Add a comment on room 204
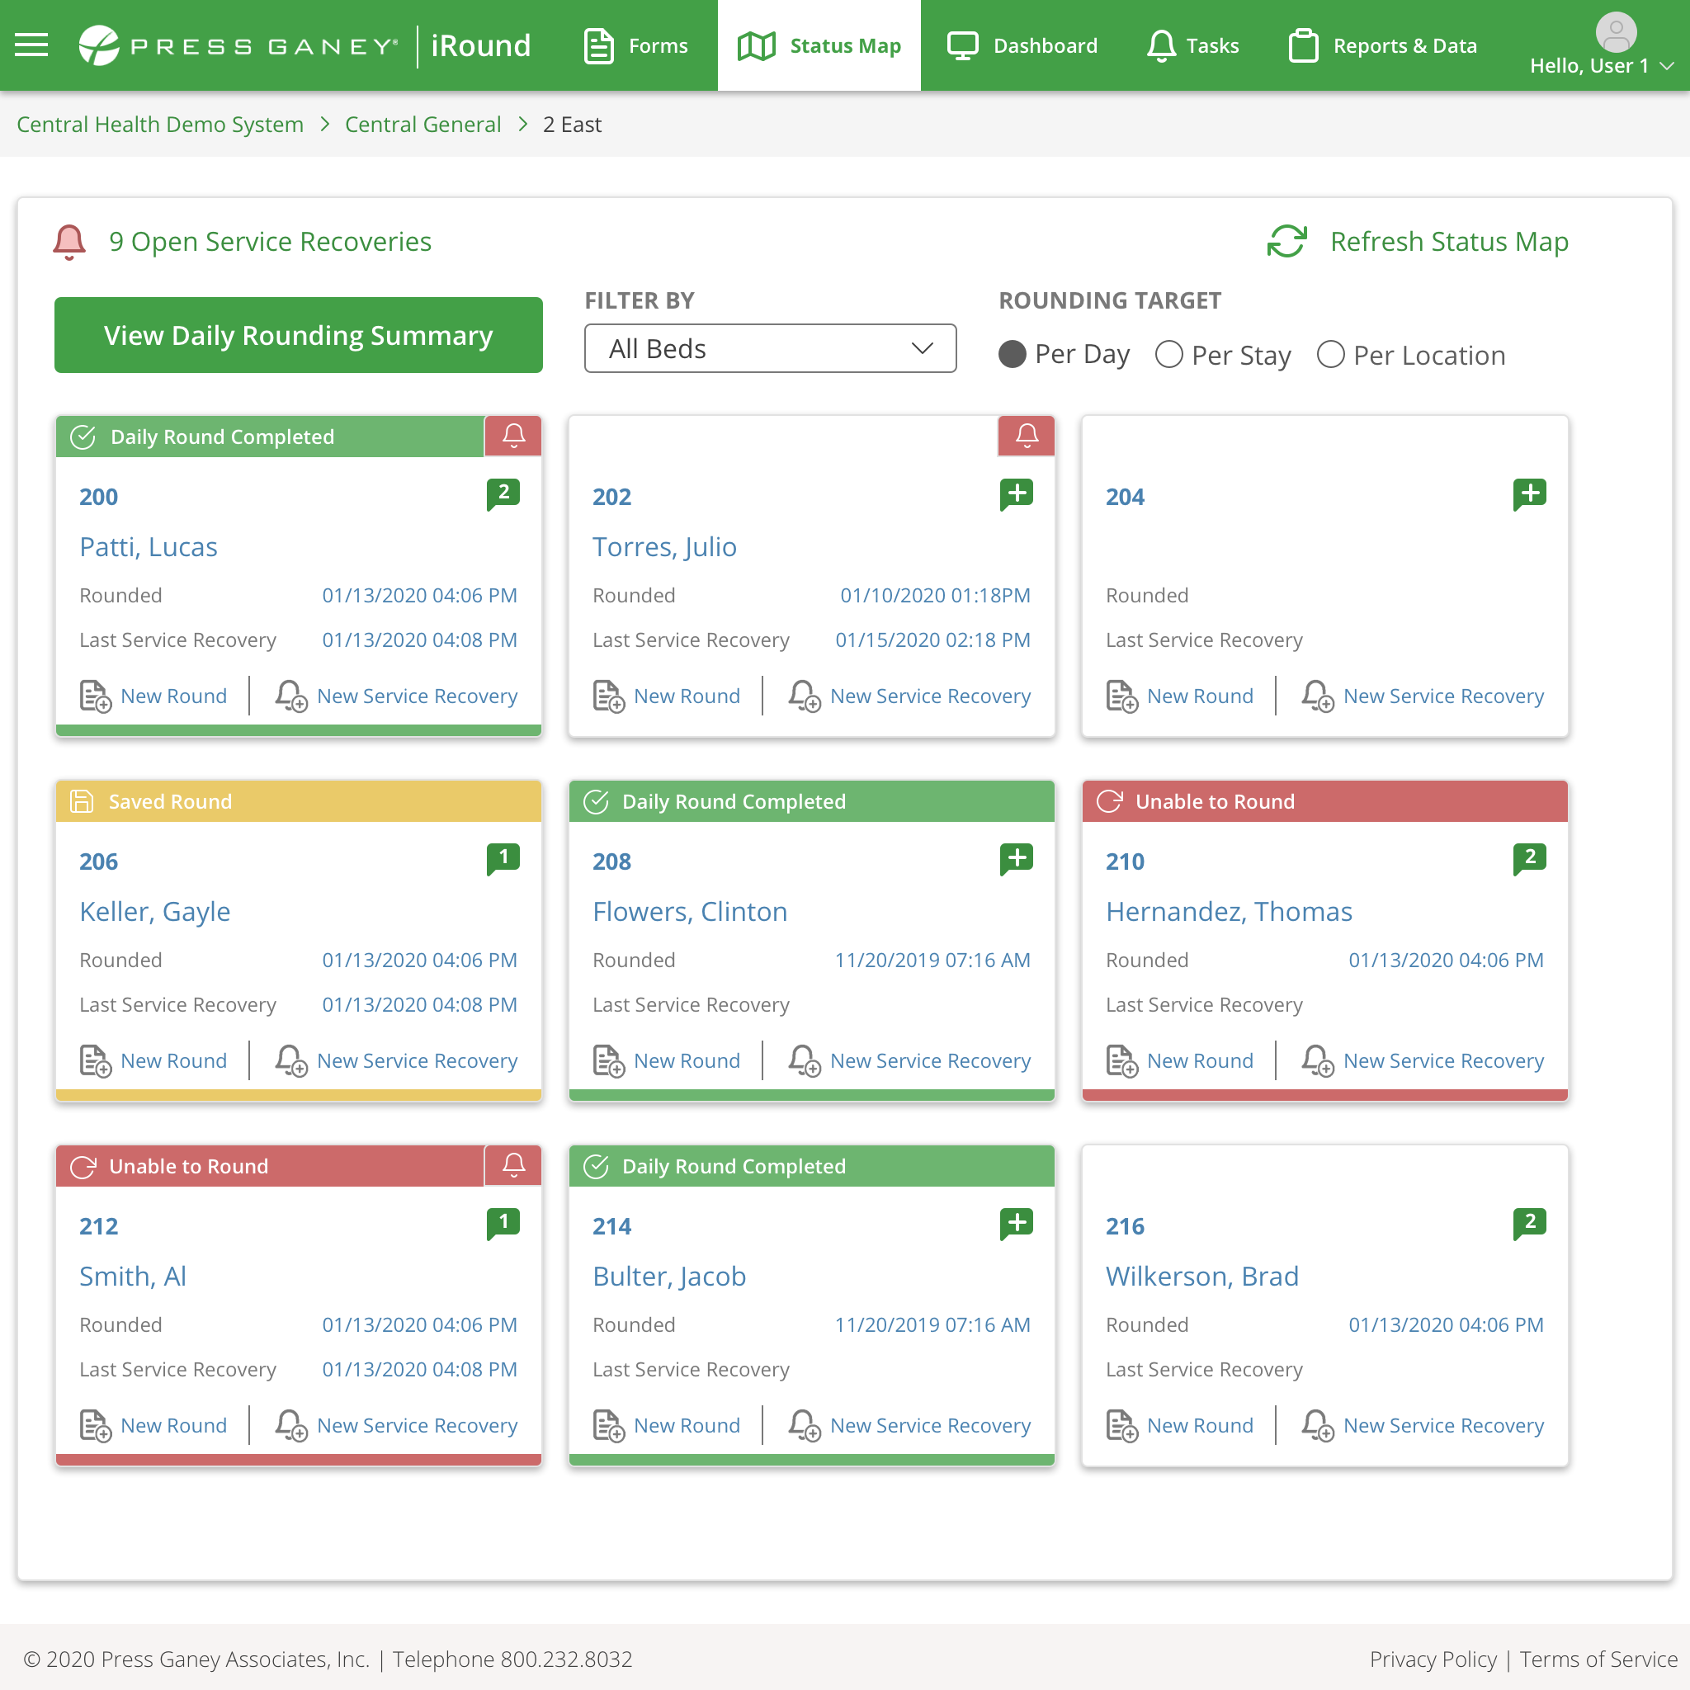 [x=1529, y=494]
